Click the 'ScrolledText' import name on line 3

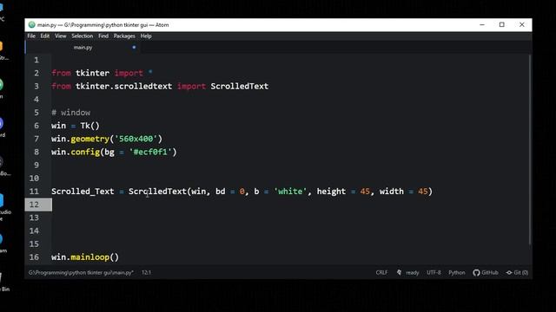pyautogui.click(x=240, y=87)
